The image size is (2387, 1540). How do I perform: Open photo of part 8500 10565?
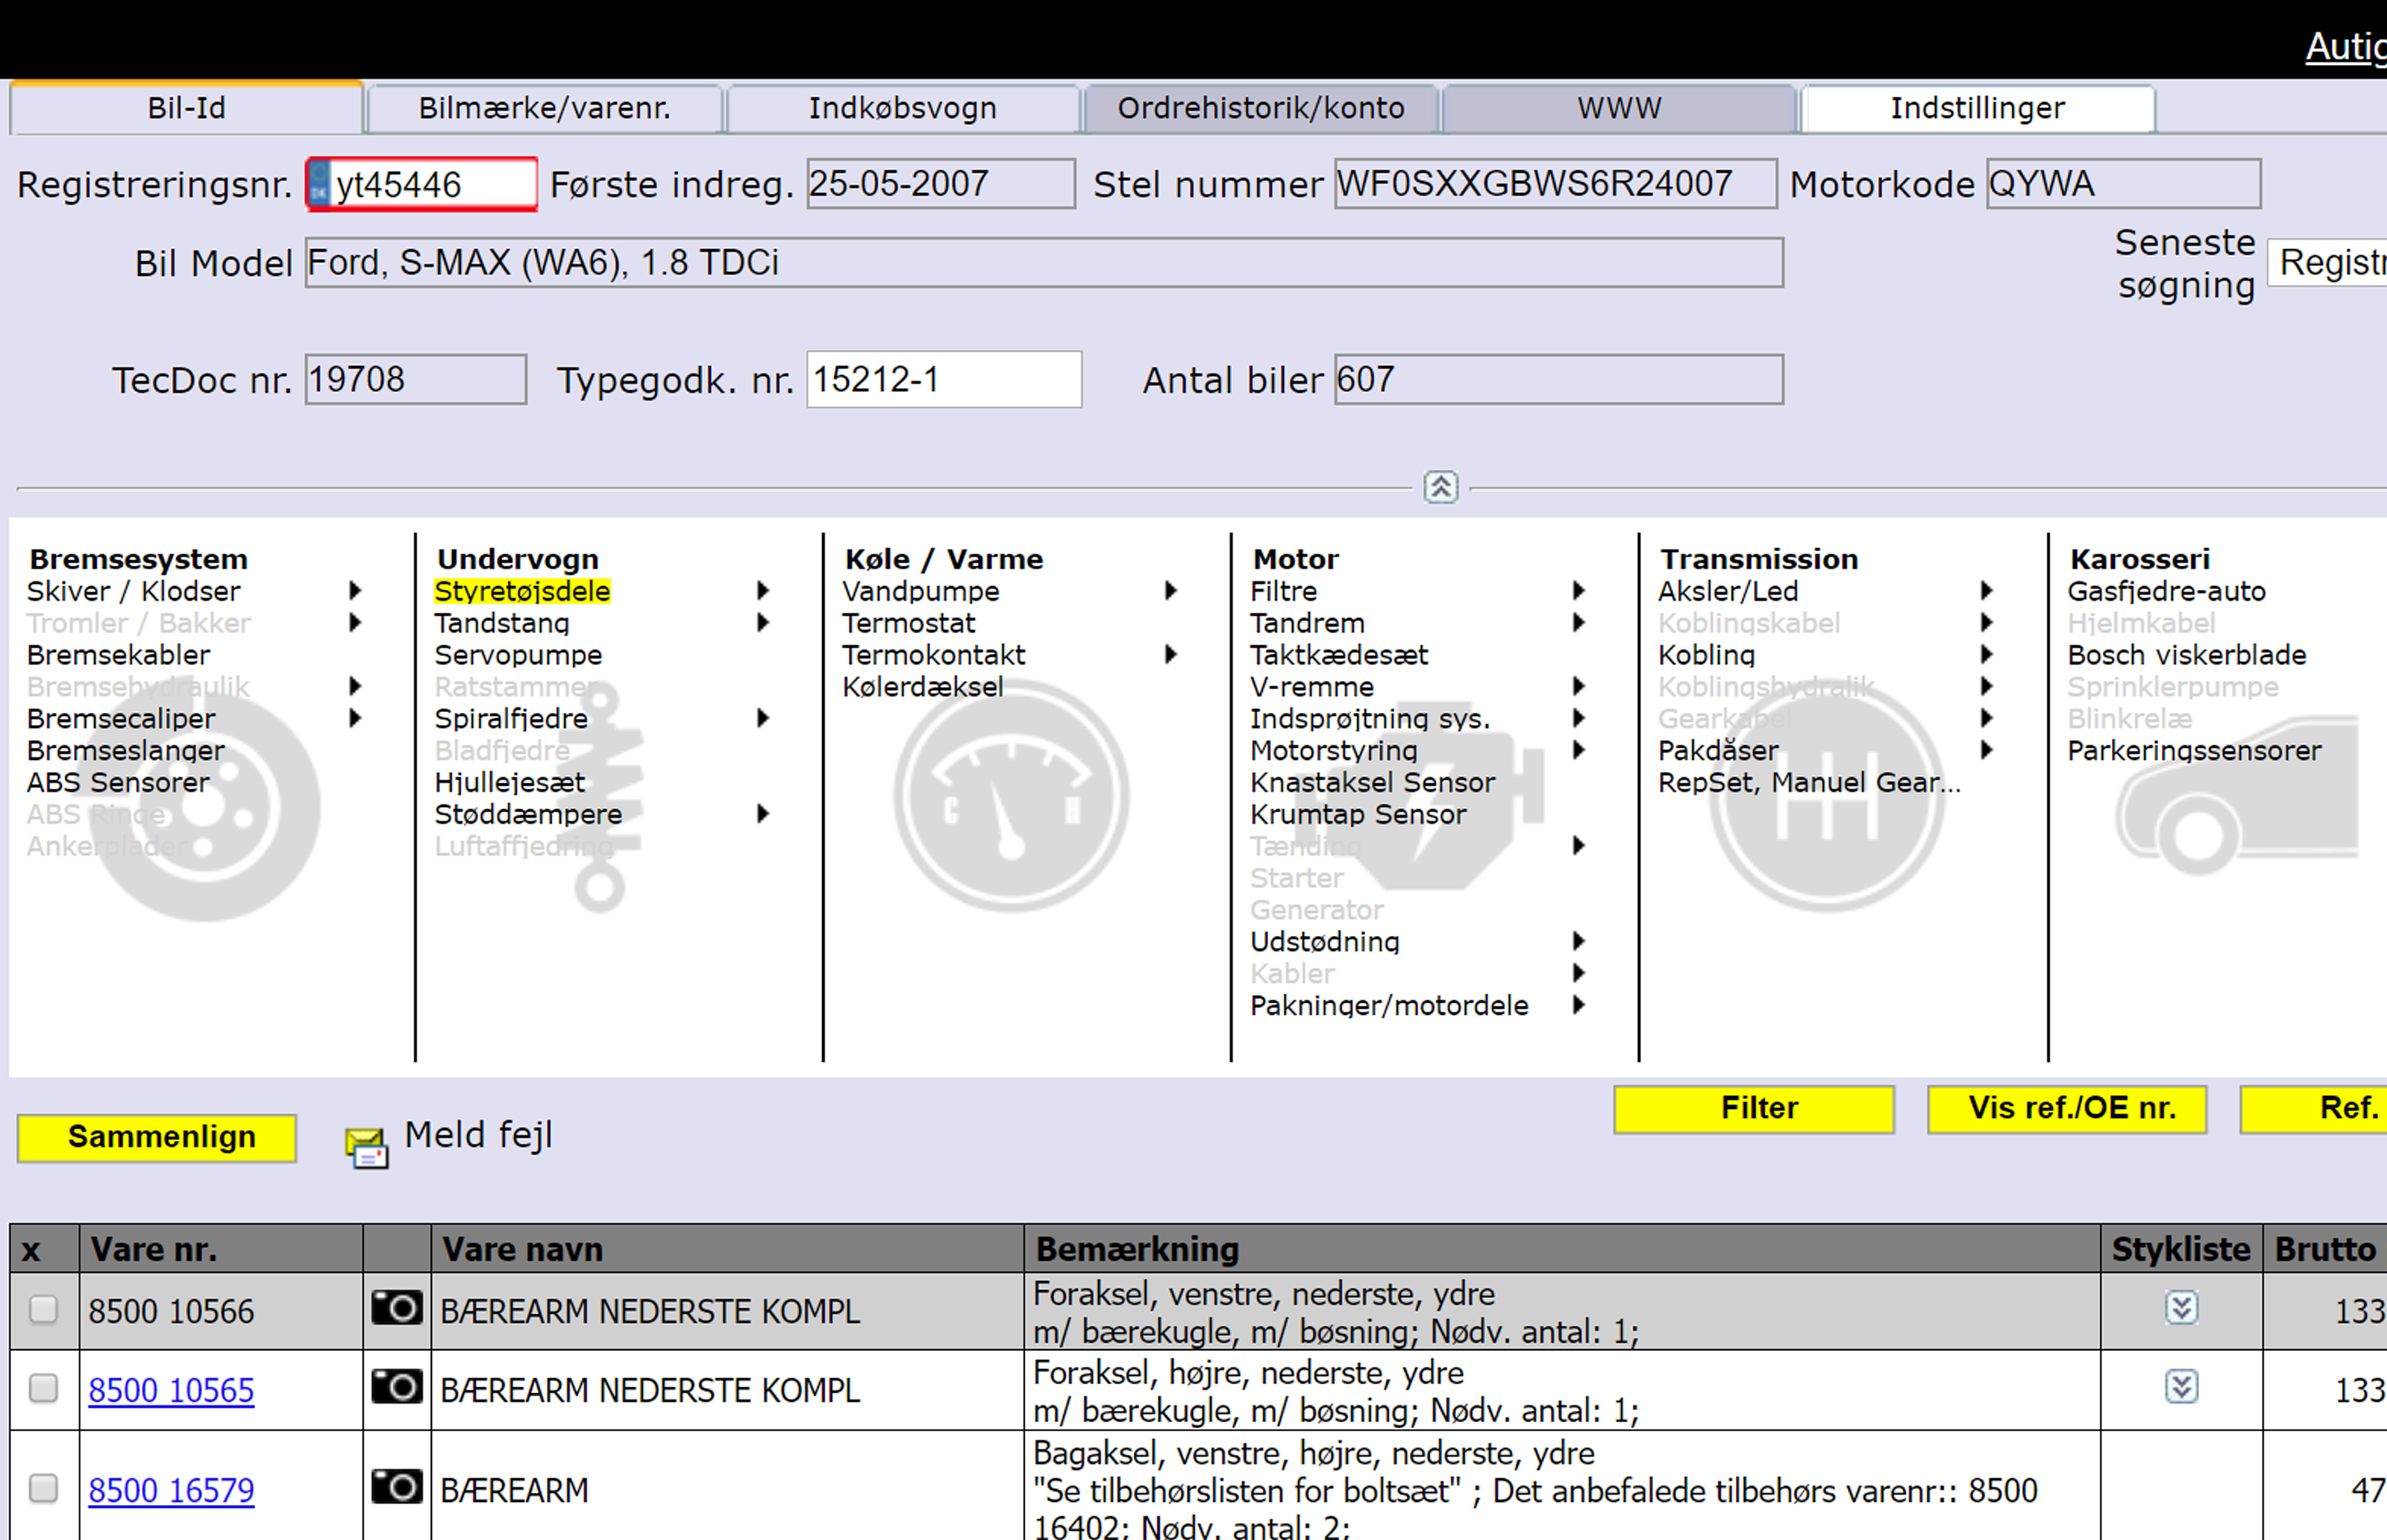(396, 1387)
